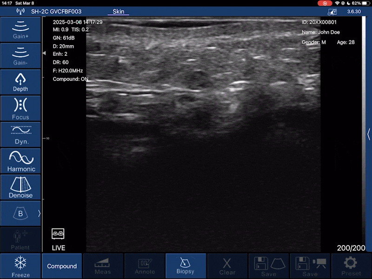Freeze the live ultrasound image

(x=20, y=266)
